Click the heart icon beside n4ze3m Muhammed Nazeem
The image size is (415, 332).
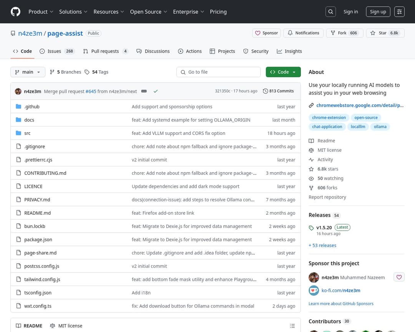(x=399, y=277)
